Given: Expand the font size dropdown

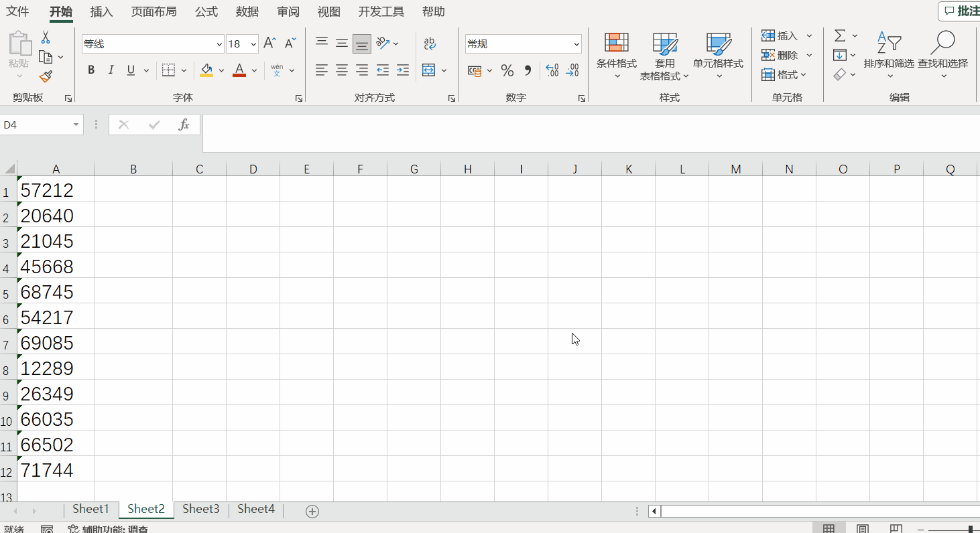Looking at the screenshot, I should coord(253,44).
